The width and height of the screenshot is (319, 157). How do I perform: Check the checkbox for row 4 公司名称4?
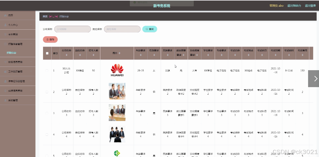click(47, 135)
